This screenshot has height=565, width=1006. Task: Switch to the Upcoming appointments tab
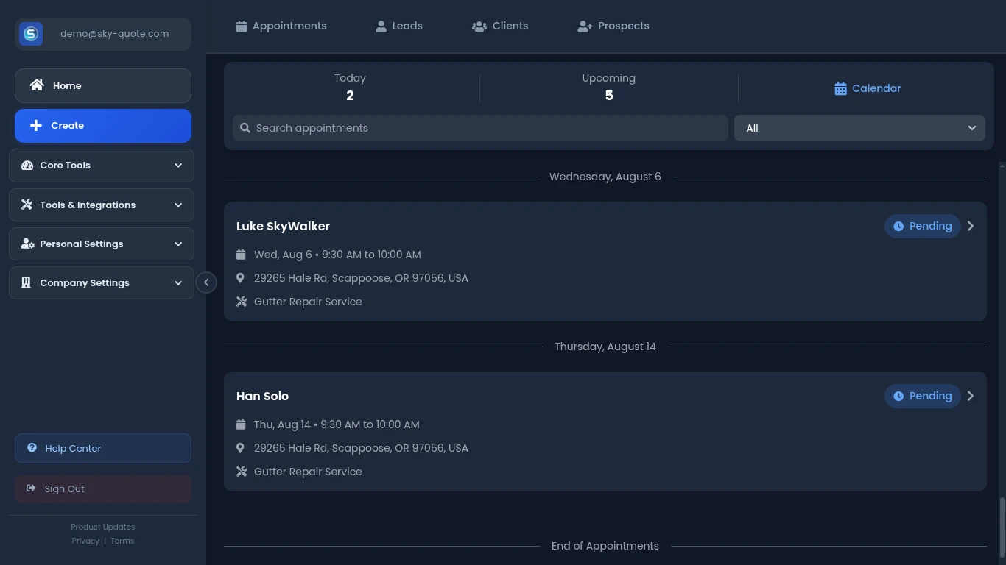click(x=608, y=87)
